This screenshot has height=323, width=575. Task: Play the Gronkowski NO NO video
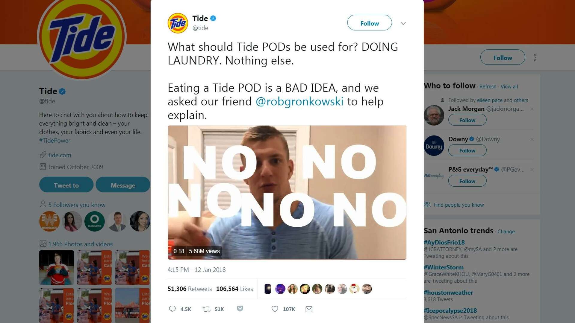287,192
